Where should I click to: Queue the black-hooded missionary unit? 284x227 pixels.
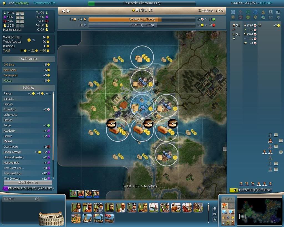(109, 207)
